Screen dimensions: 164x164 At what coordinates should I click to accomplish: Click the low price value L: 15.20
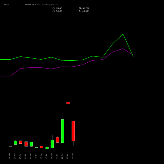(x=84, y=11)
